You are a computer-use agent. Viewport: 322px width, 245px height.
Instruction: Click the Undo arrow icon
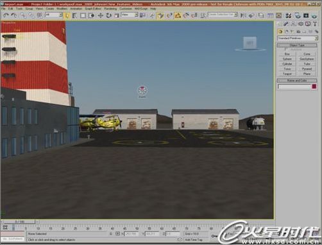pyautogui.click(x=6, y=15)
